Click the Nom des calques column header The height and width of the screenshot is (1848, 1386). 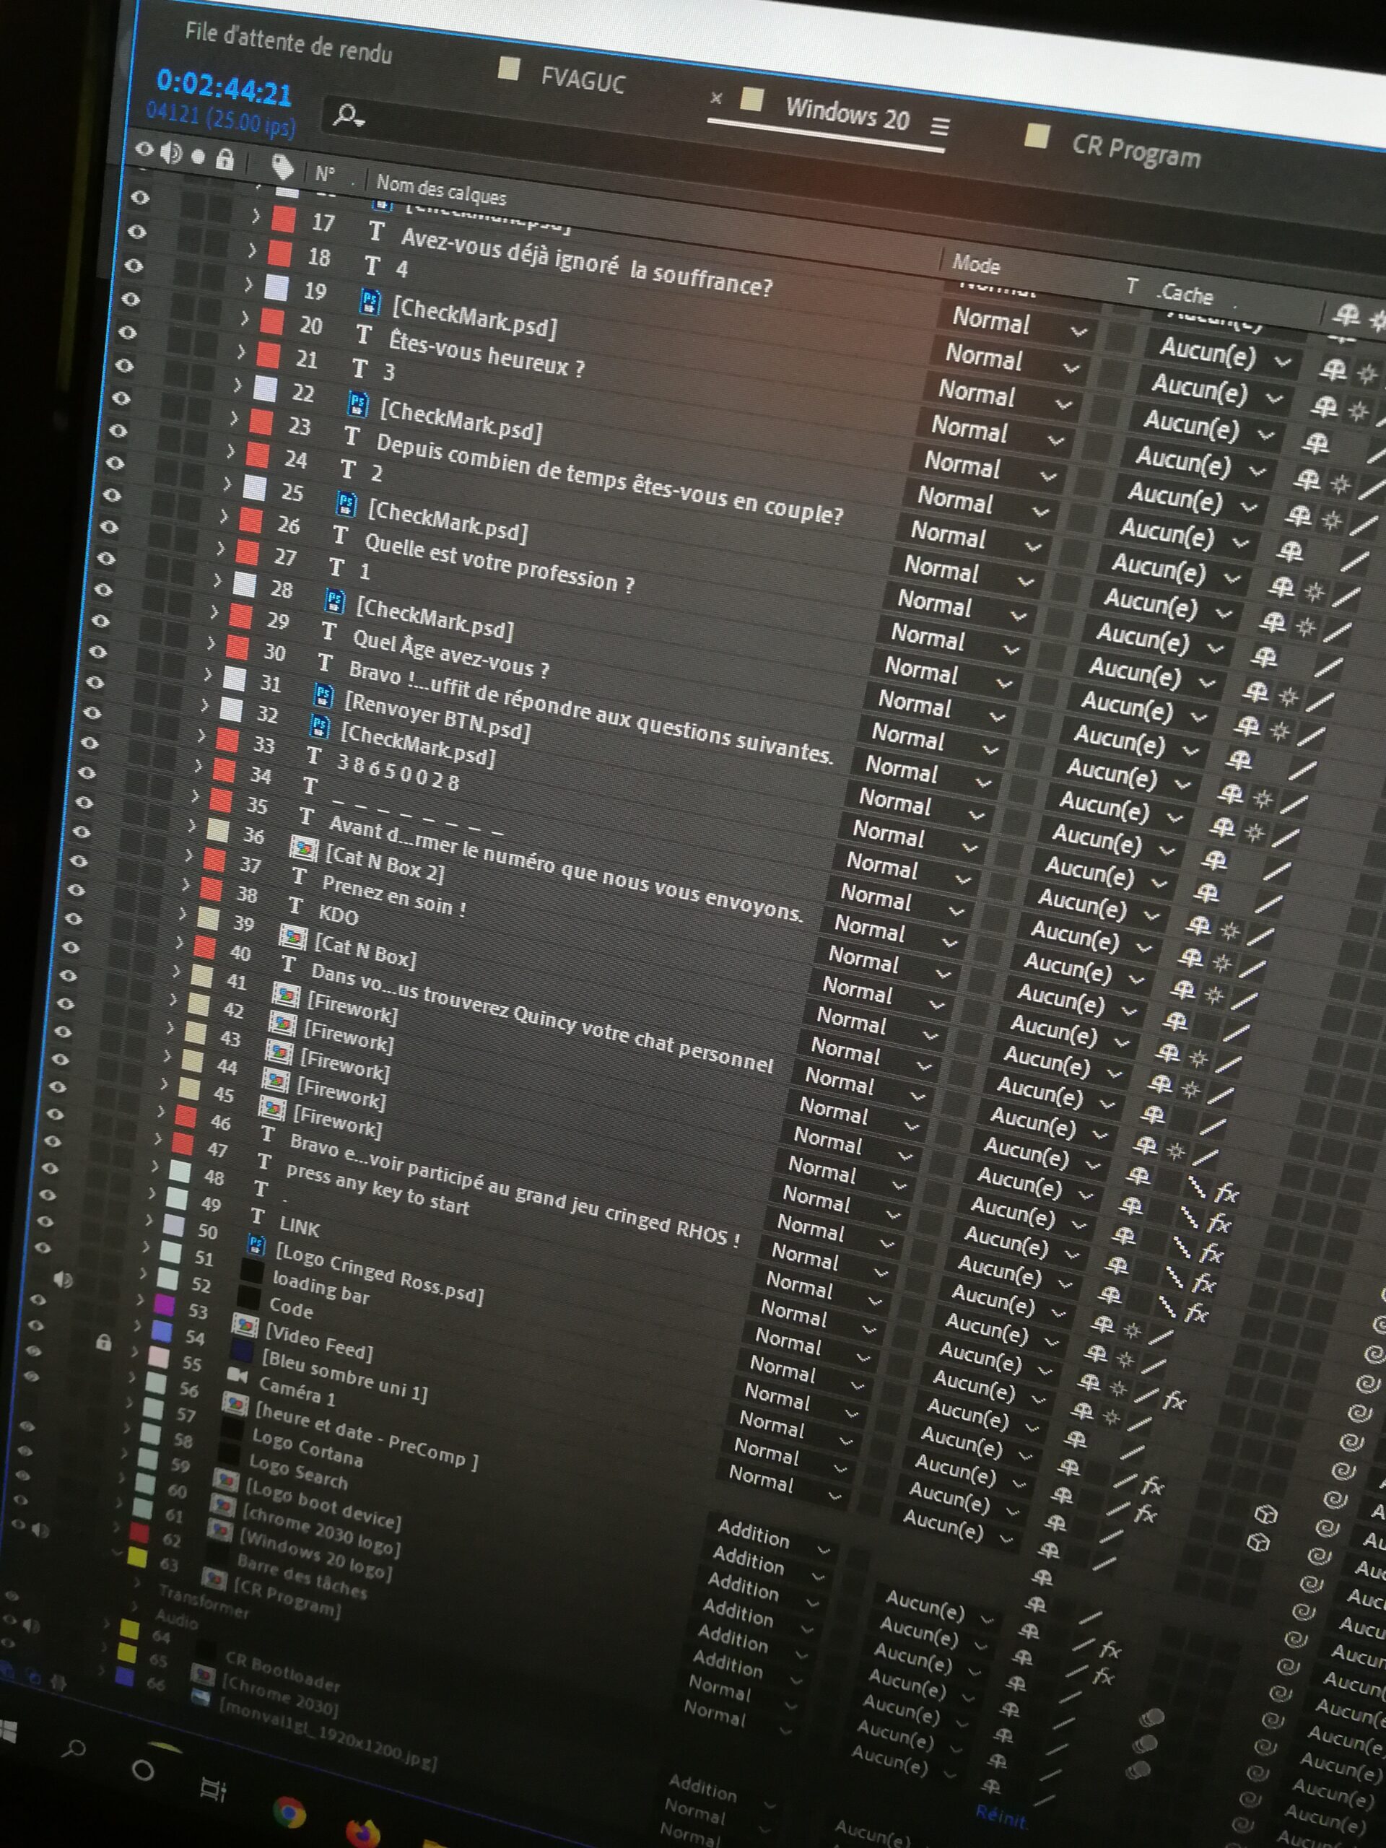coord(440,189)
